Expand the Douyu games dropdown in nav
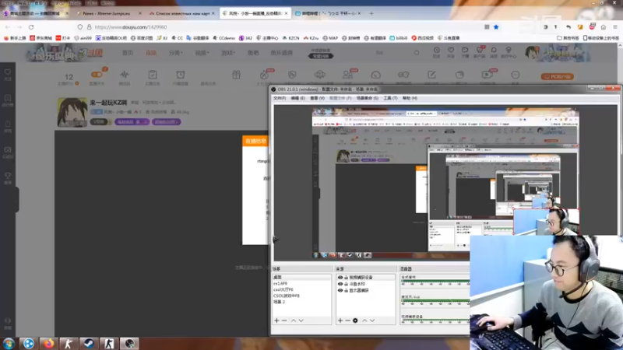 (228, 52)
